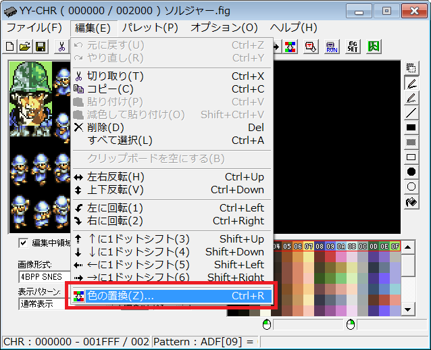Choose 色の置換(Z)... from the edit menu
The width and height of the screenshot is (431, 350).
coord(172,296)
